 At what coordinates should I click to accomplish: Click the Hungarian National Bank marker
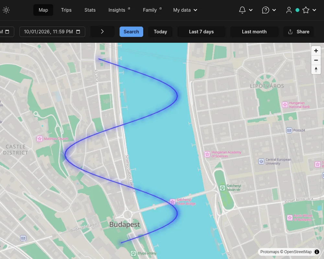[x=285, y=105]
